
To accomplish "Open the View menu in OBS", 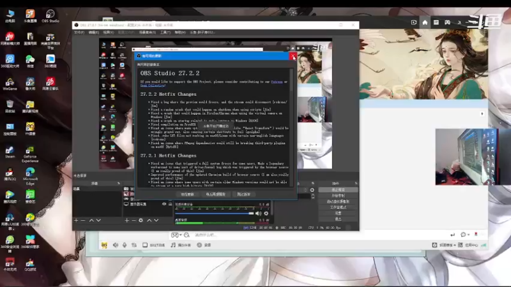I will (x=109, y=33).
